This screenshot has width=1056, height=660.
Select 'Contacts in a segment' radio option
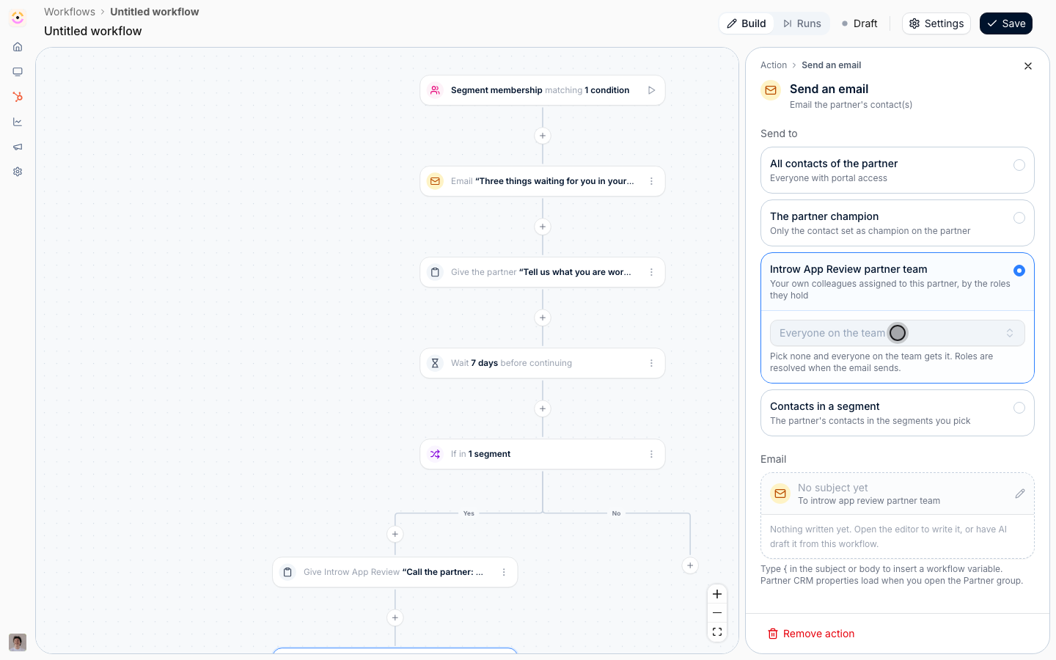tap(1019, 408)
